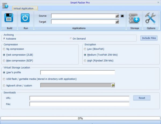Open the Options tools icon
161x124 pixels.
(x=151, y=18)
